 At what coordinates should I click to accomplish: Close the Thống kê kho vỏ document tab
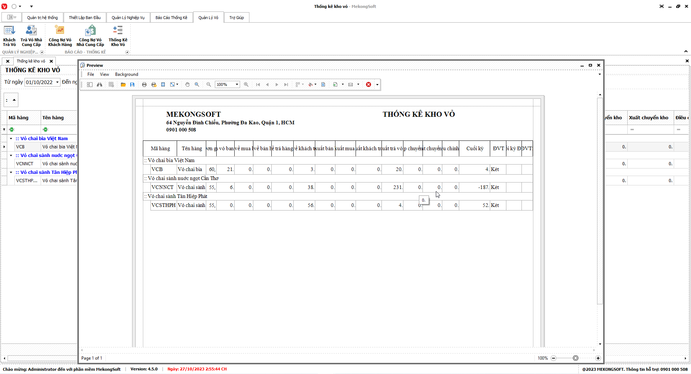pos(51,61)
